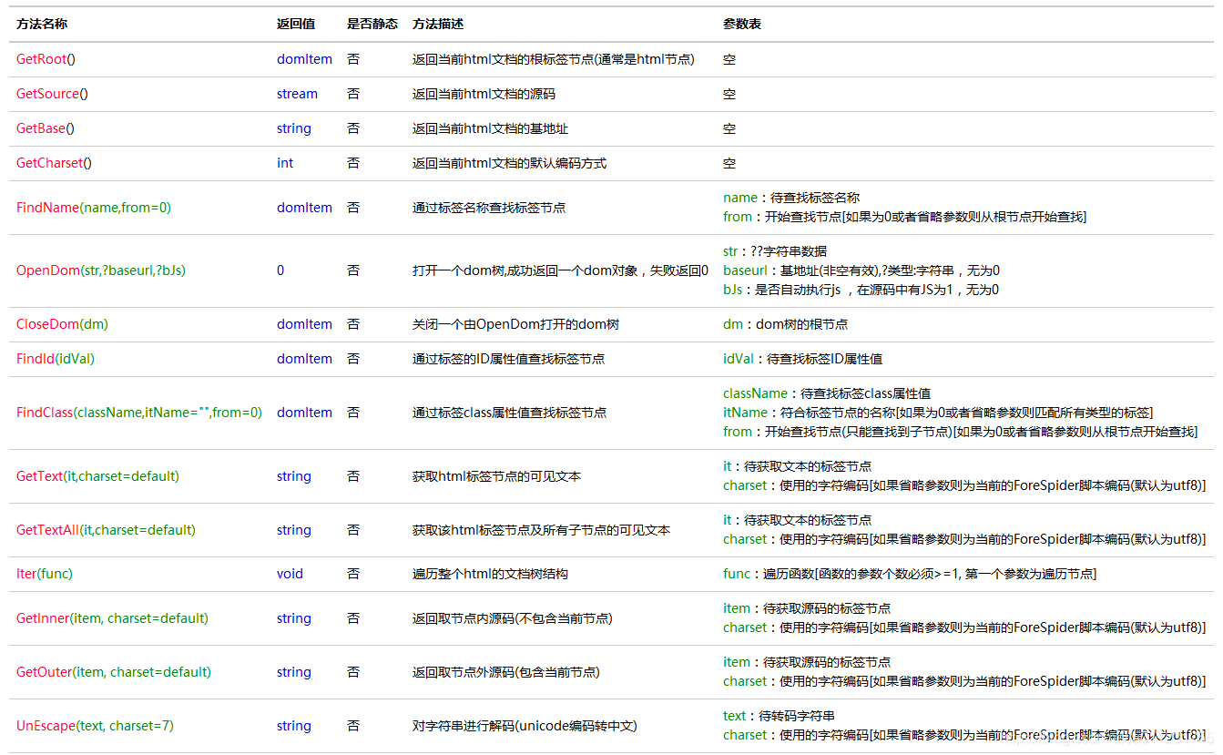
Task: Click description 通过标签名称查找标签节点
Action: click(489, 208)
